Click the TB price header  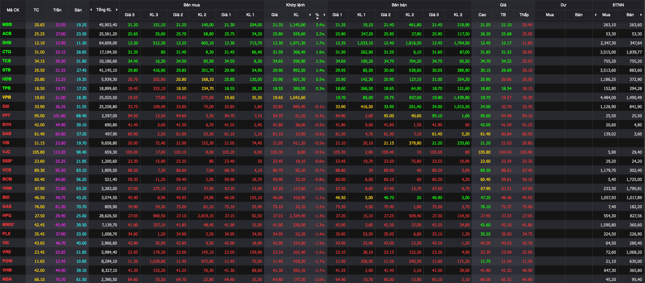[x=503, y=15]
